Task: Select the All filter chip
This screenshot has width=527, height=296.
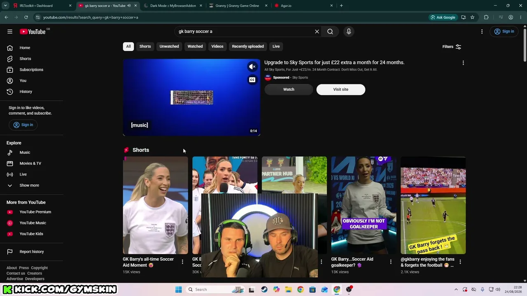Action: [128, 46]
